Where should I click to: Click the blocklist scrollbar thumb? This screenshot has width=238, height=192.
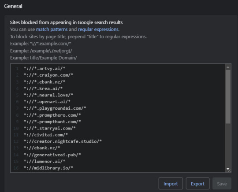point(228,97)
